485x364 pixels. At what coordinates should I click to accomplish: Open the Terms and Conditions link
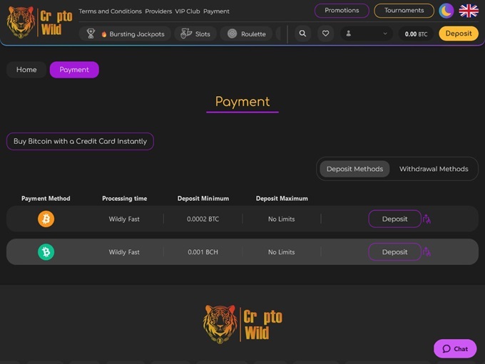click(x=110, y=11)
